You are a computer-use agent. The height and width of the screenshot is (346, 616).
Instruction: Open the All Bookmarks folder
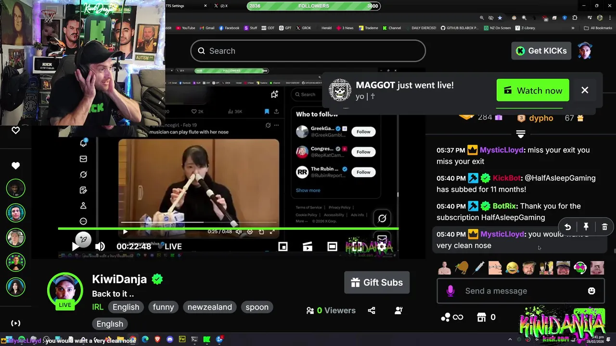point(598,28)
